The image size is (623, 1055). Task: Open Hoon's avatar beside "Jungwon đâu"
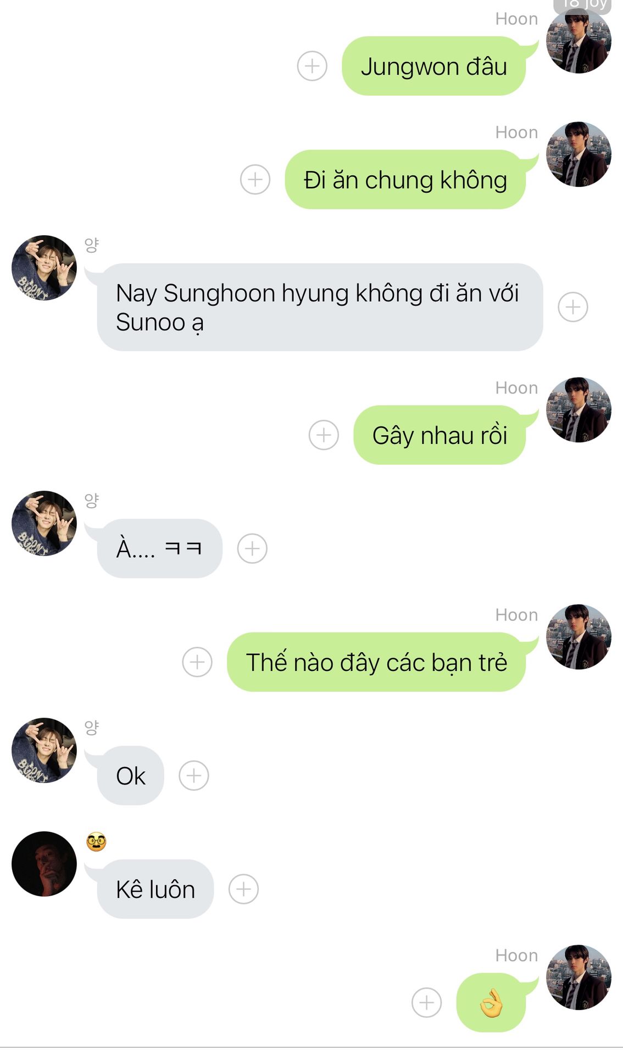click(x=578, y=41)
